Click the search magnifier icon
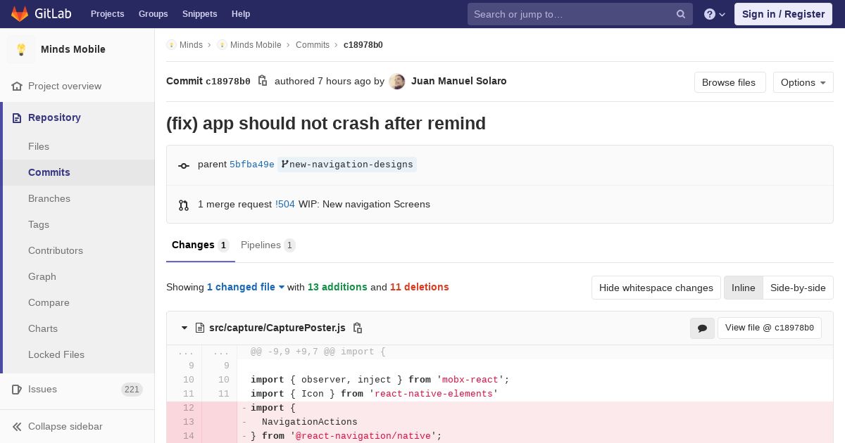Image resolution: width=845 pixels, height=443 pixels. (681, 14)
